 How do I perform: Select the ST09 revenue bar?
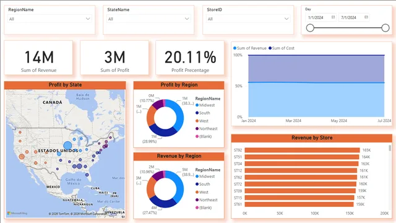(300, 191)
